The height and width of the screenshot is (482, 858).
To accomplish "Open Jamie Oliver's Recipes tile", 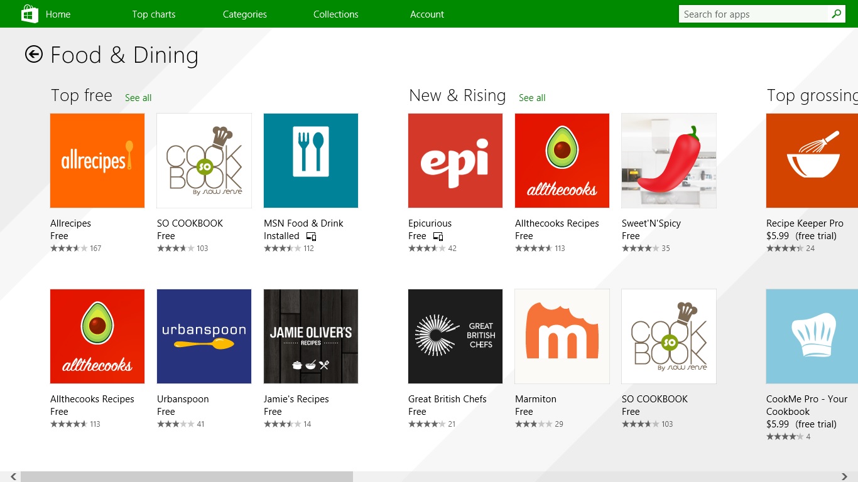I will click(311, 336).
